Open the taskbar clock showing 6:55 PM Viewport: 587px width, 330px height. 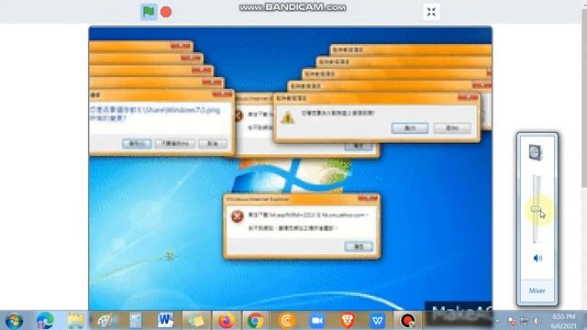click(x=563, y=321)
